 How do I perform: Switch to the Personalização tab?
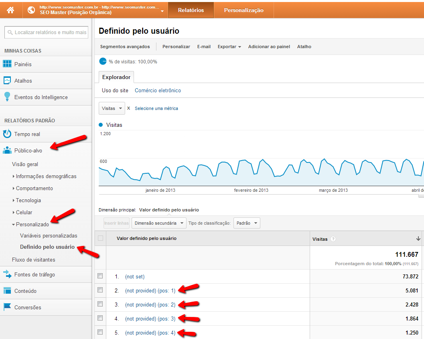243,10
